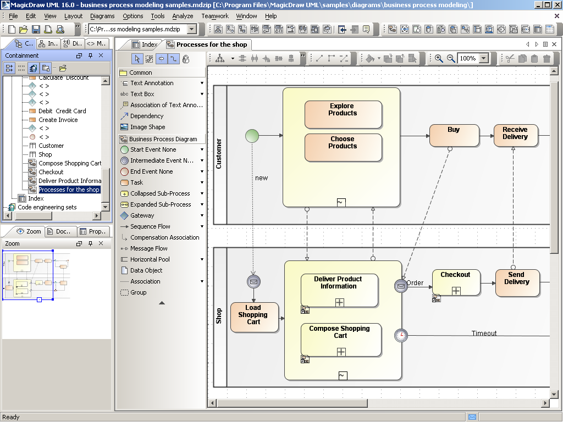Open a project with folder icon

coord(23,30)
